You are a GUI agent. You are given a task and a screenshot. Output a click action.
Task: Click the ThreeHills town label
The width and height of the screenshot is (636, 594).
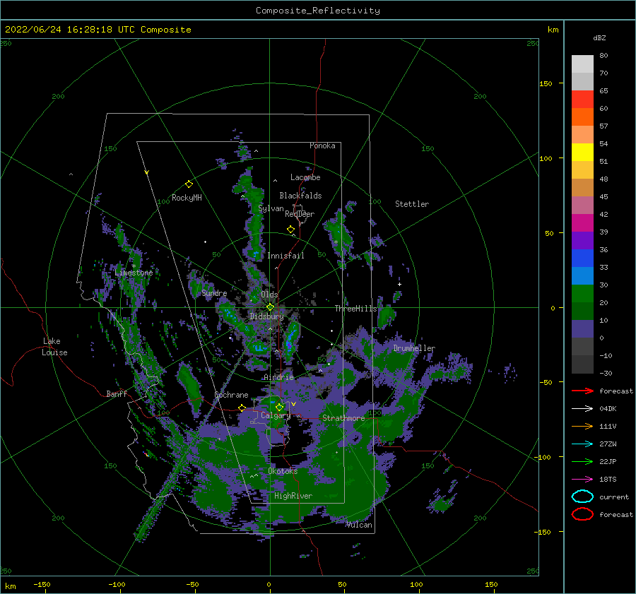click(355, 309)
